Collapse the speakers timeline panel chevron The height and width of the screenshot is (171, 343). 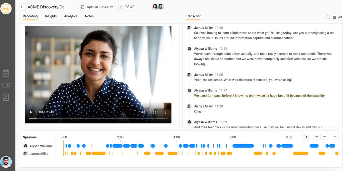(x=335, y=137)
